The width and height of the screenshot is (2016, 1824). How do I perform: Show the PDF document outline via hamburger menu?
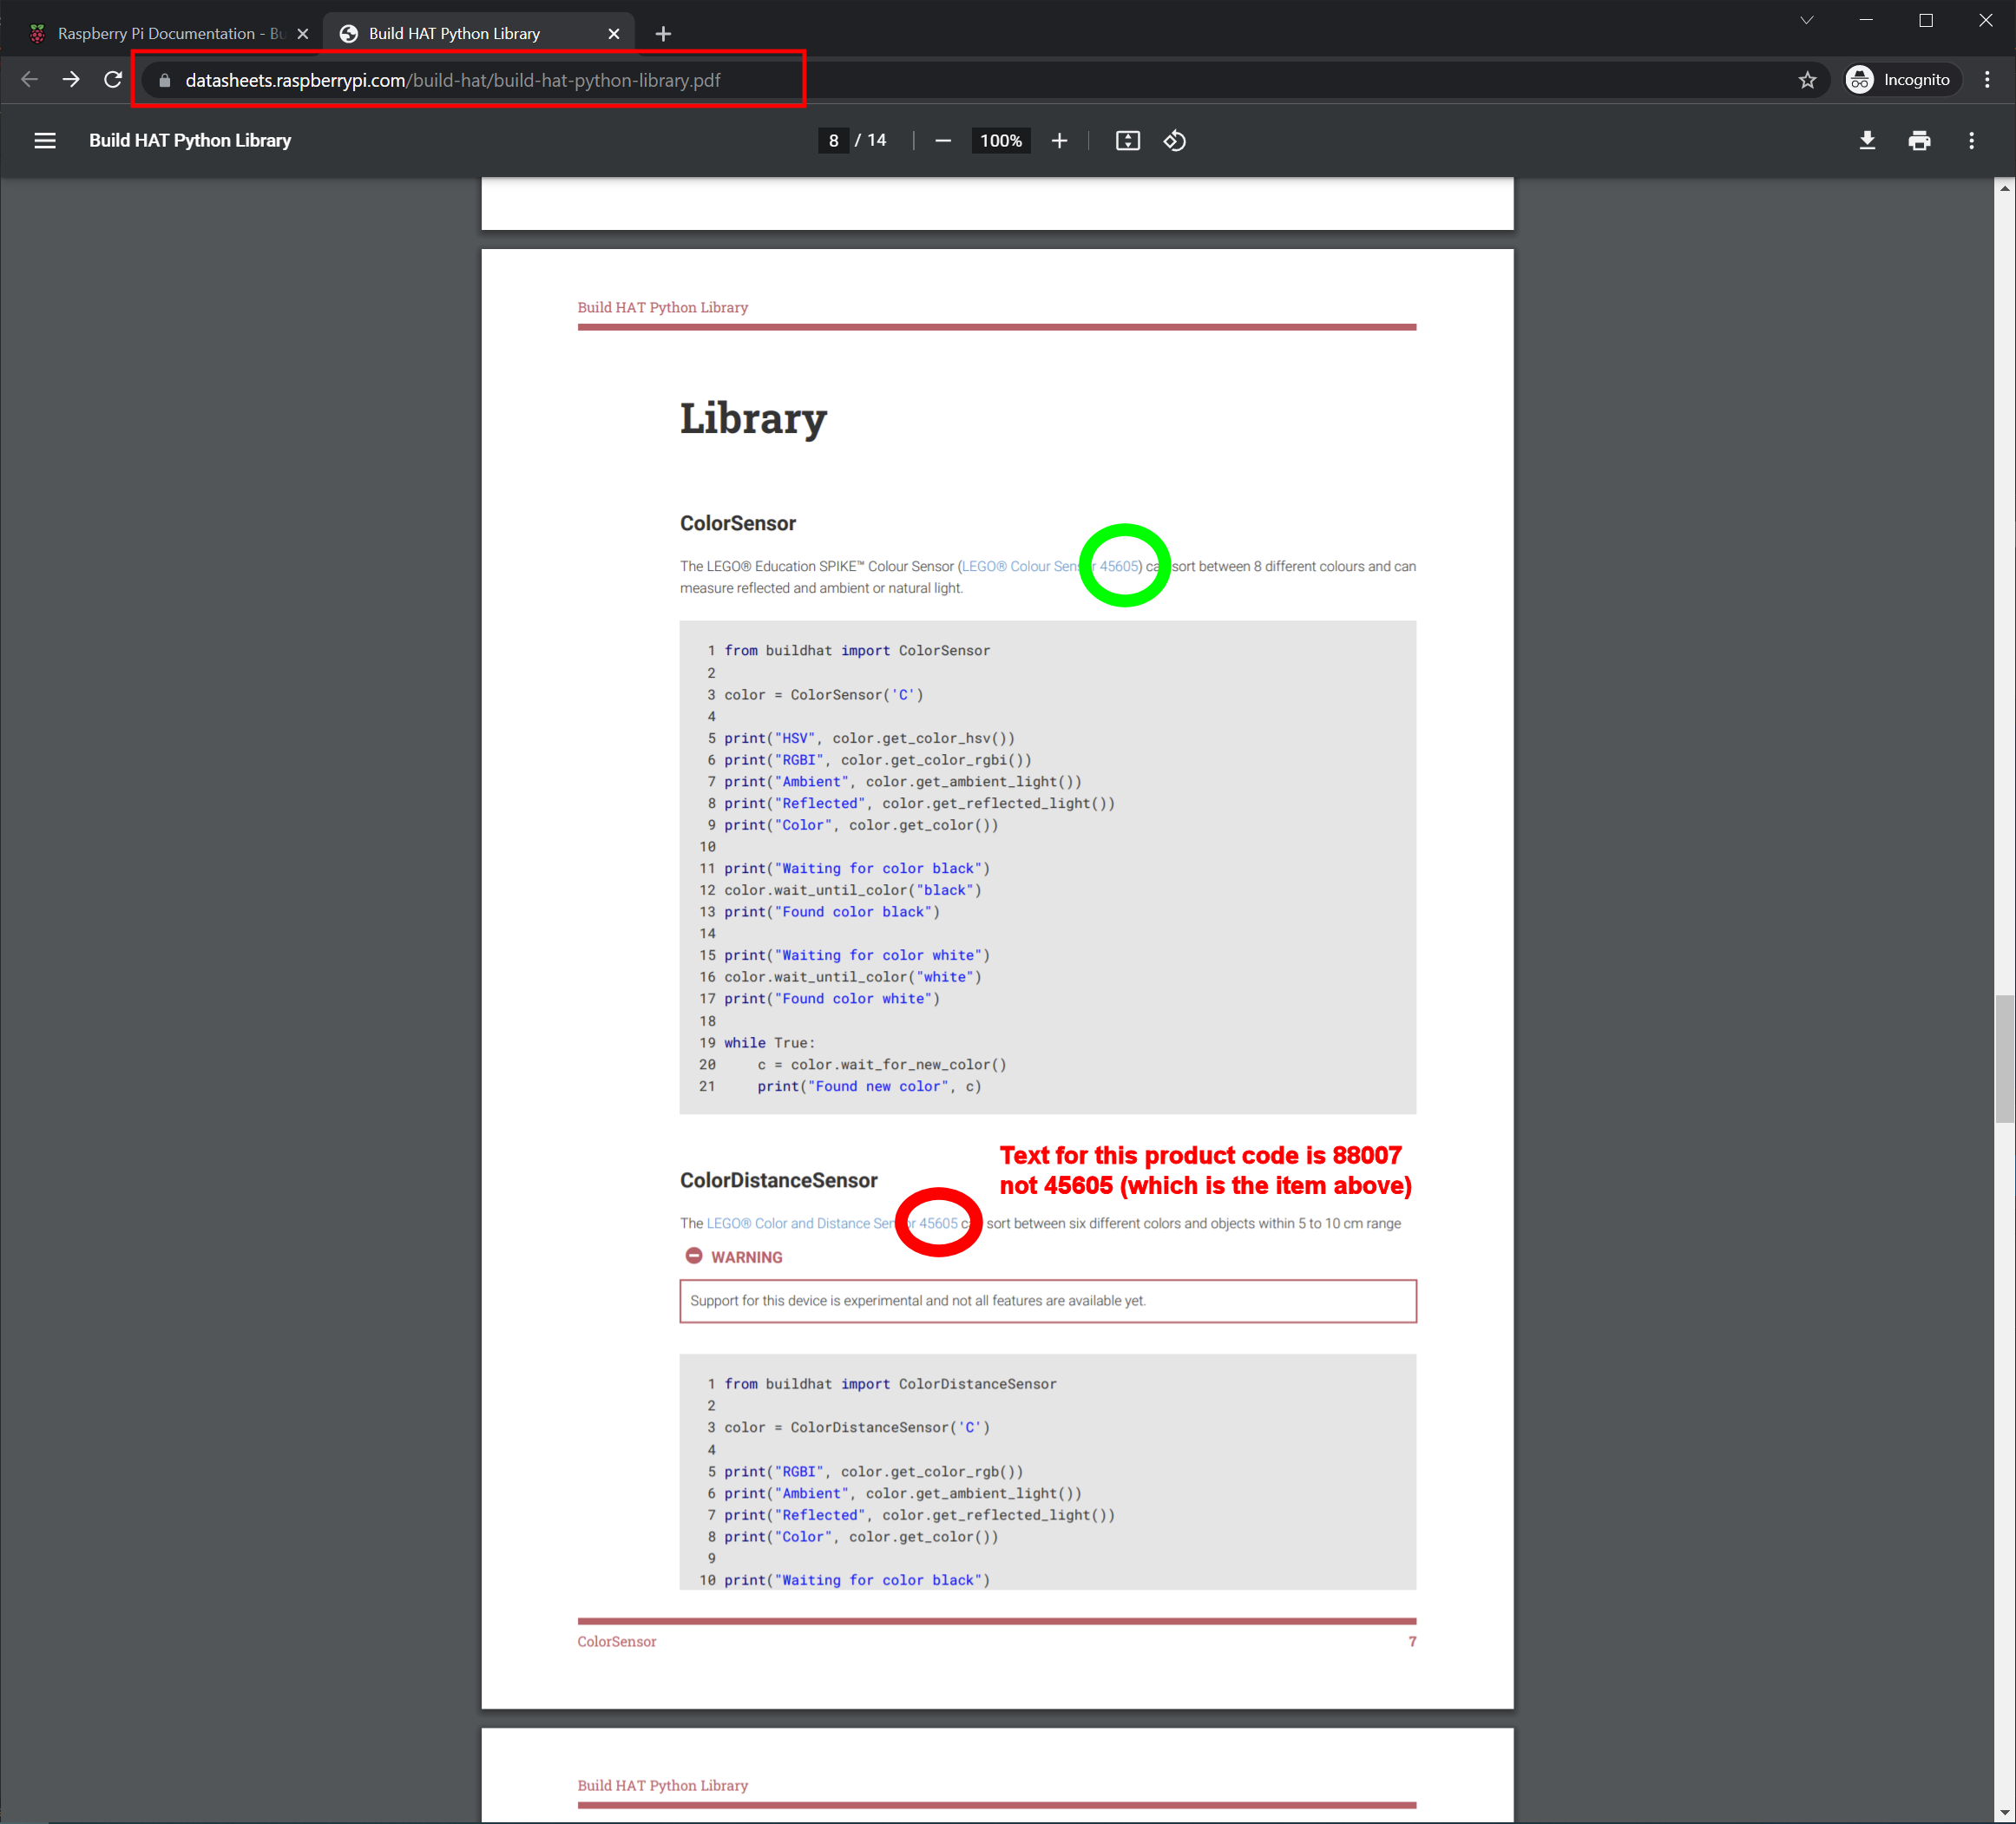[45, 140]
